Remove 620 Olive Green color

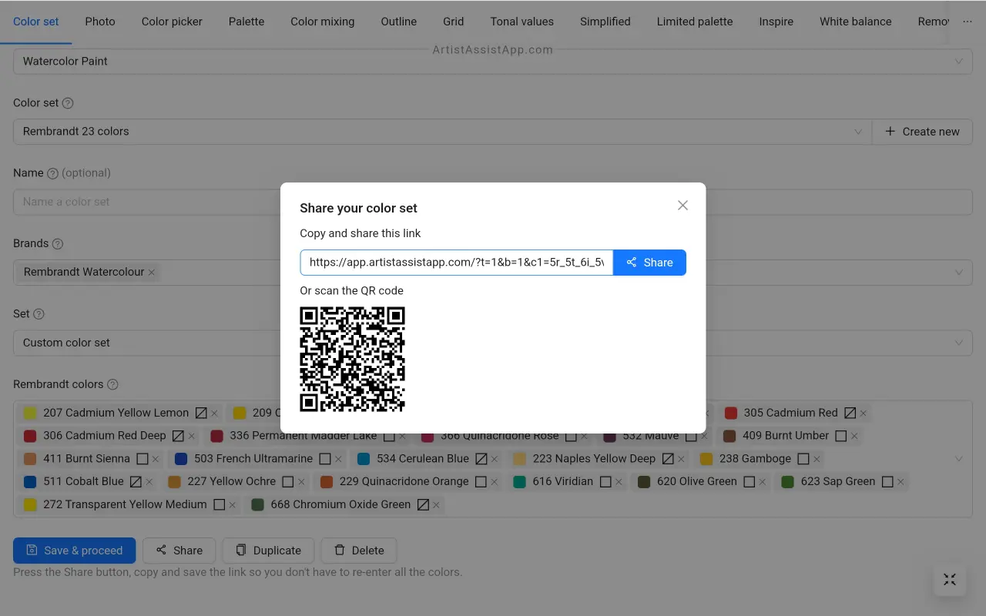point(763,482)
